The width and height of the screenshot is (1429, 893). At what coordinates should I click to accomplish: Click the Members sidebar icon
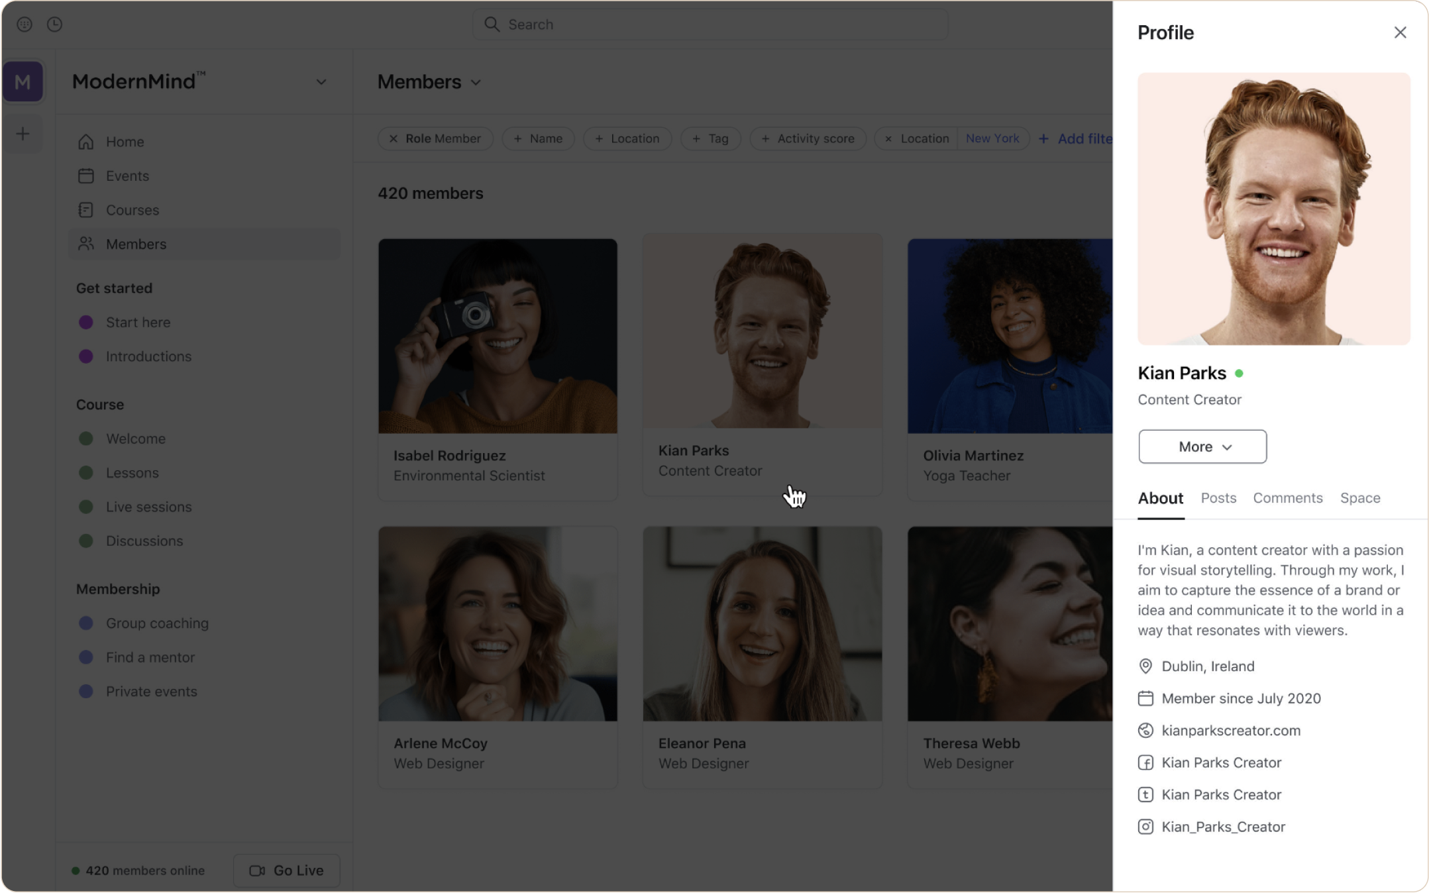pyautogui.click(x=85, y=244)
